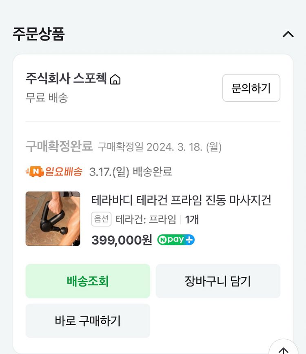Open the Theragun product thumbnail image

tap(53, 219)
